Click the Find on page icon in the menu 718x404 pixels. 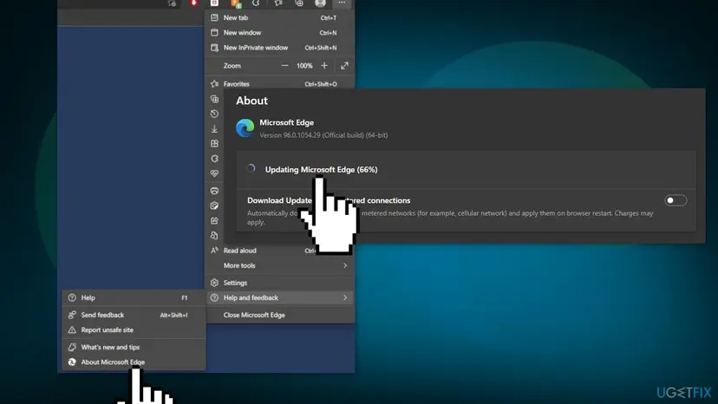point(214,236)
